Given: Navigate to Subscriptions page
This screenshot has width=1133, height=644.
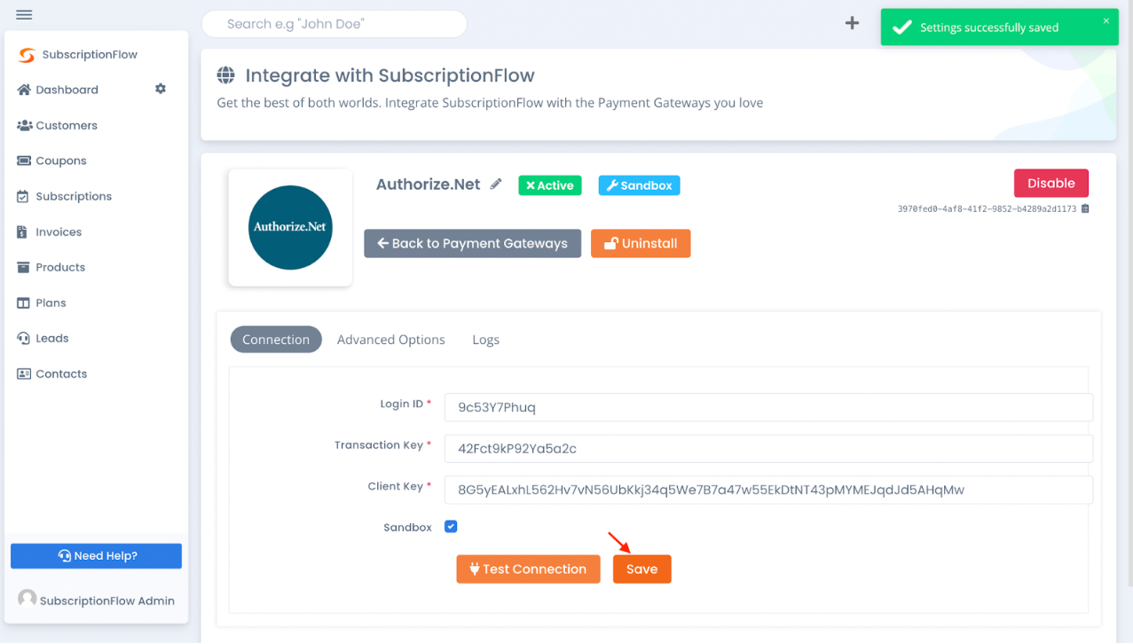Looking at the screenshot, I should click(74, 196).
